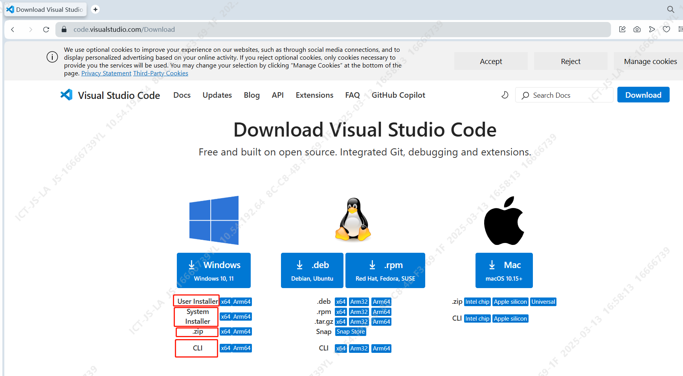Open the GitHub Copilot menu item
The image size is (683, 376).
pyautogui.click(x=398, y=95)
